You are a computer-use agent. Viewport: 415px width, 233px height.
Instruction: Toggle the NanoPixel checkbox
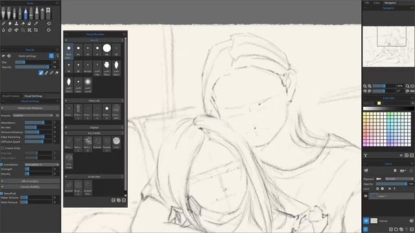pyautogui.click(x=1, y=194)
